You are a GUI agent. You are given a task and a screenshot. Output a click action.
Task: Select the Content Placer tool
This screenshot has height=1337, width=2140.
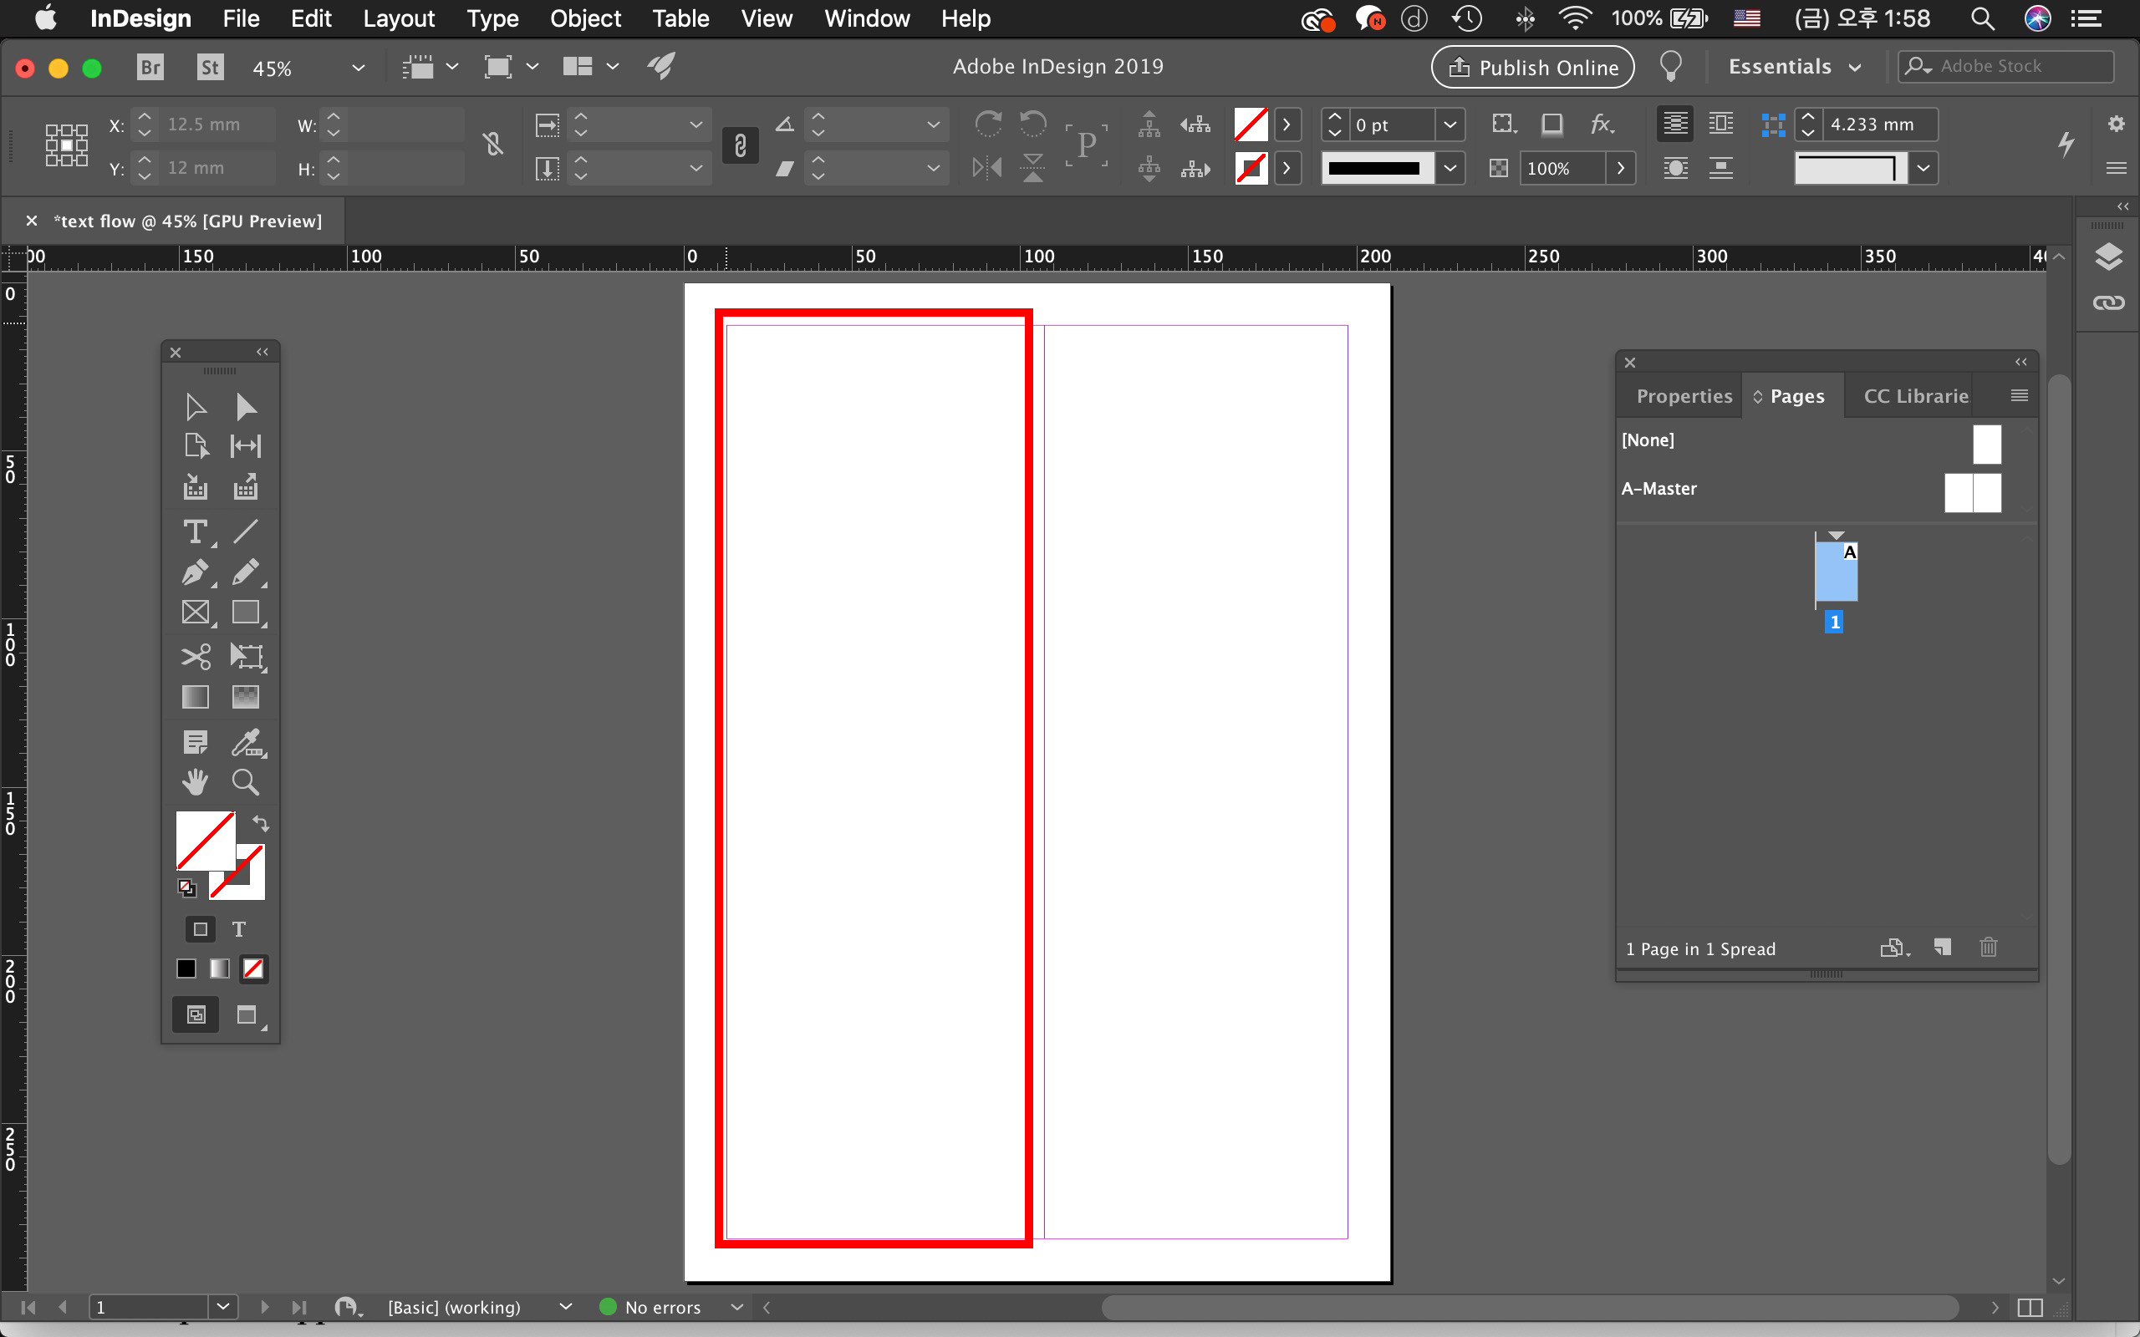246,487
